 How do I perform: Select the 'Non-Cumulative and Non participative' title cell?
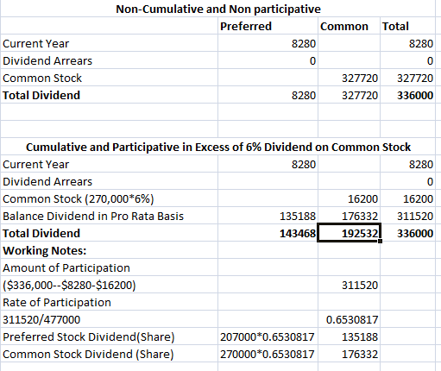pyautogui.click(x=218, y=9)
